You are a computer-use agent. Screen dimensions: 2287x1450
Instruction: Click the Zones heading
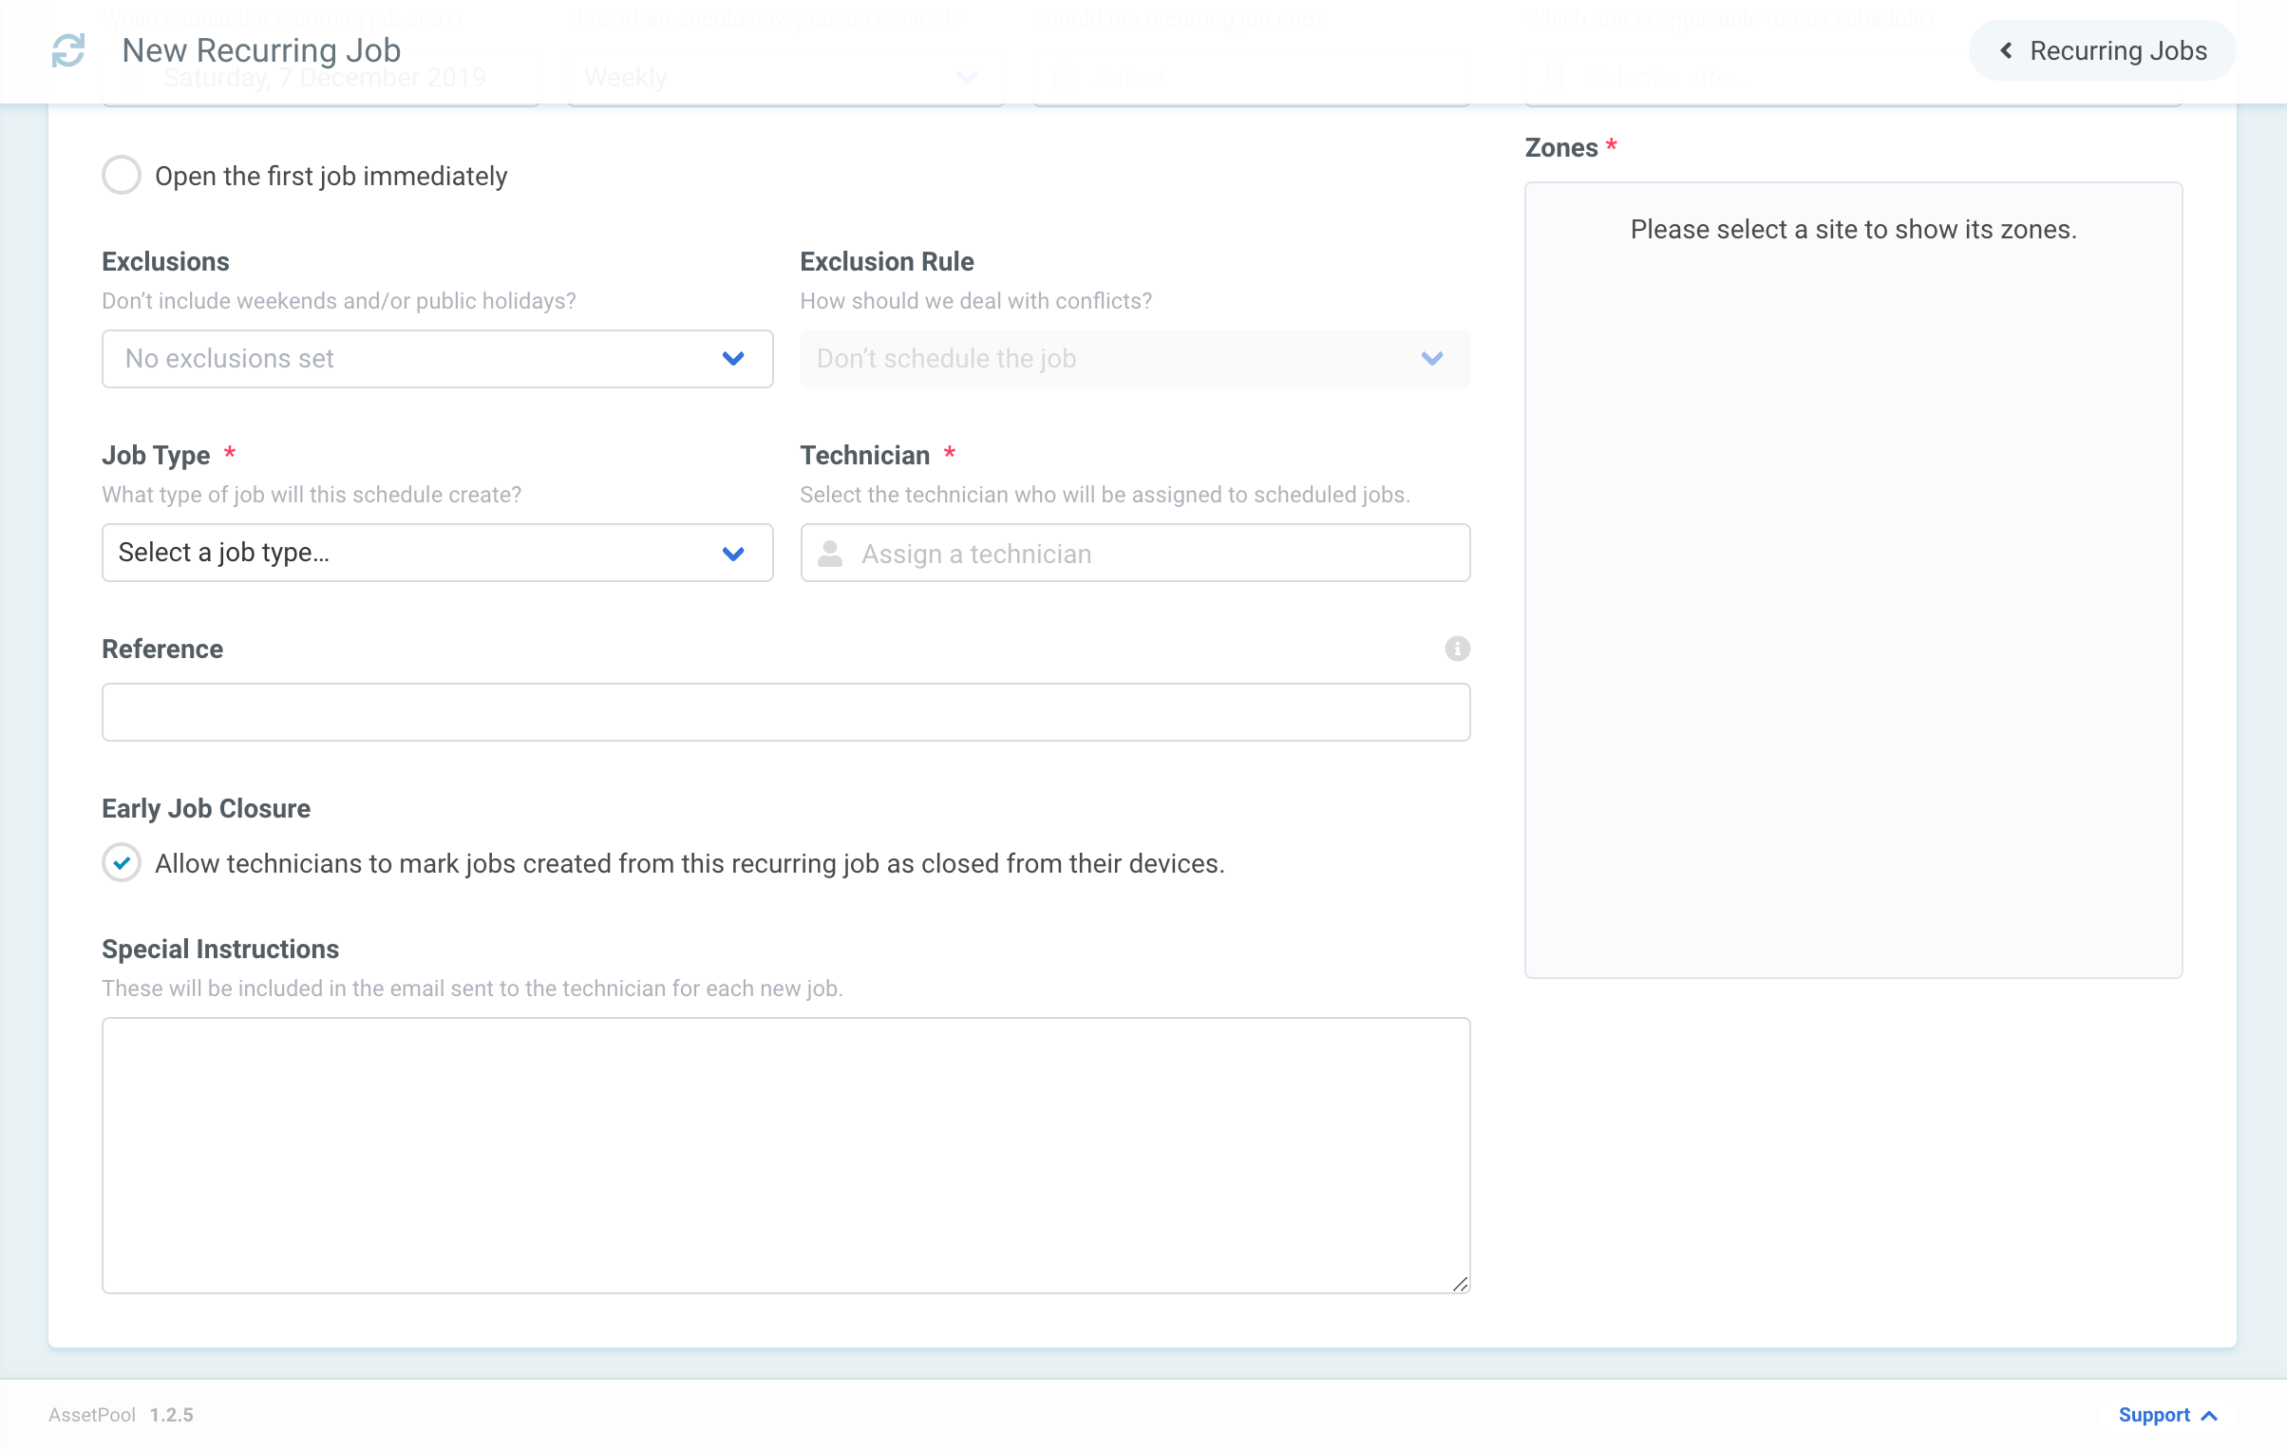point(1560,147)
